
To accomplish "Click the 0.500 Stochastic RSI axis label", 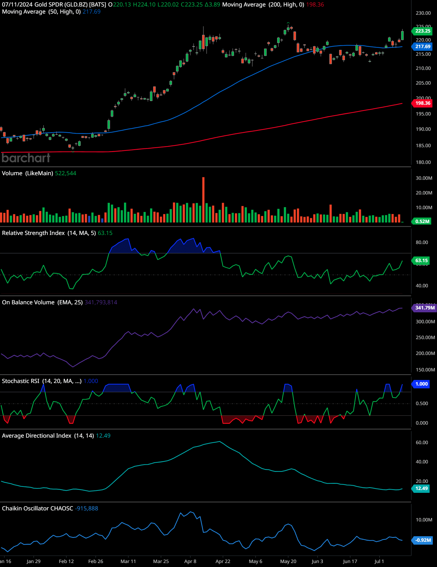I will [422, 403].
